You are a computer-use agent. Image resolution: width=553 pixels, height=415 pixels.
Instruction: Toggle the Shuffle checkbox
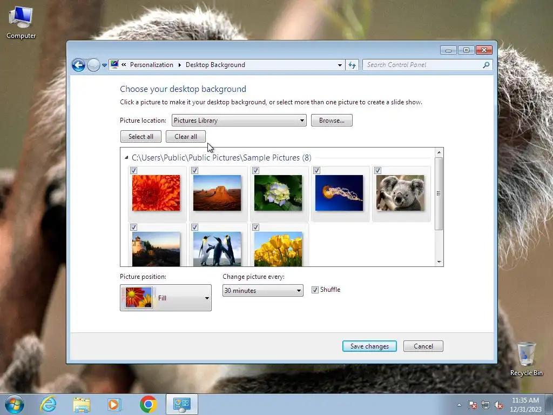point(315,290)
